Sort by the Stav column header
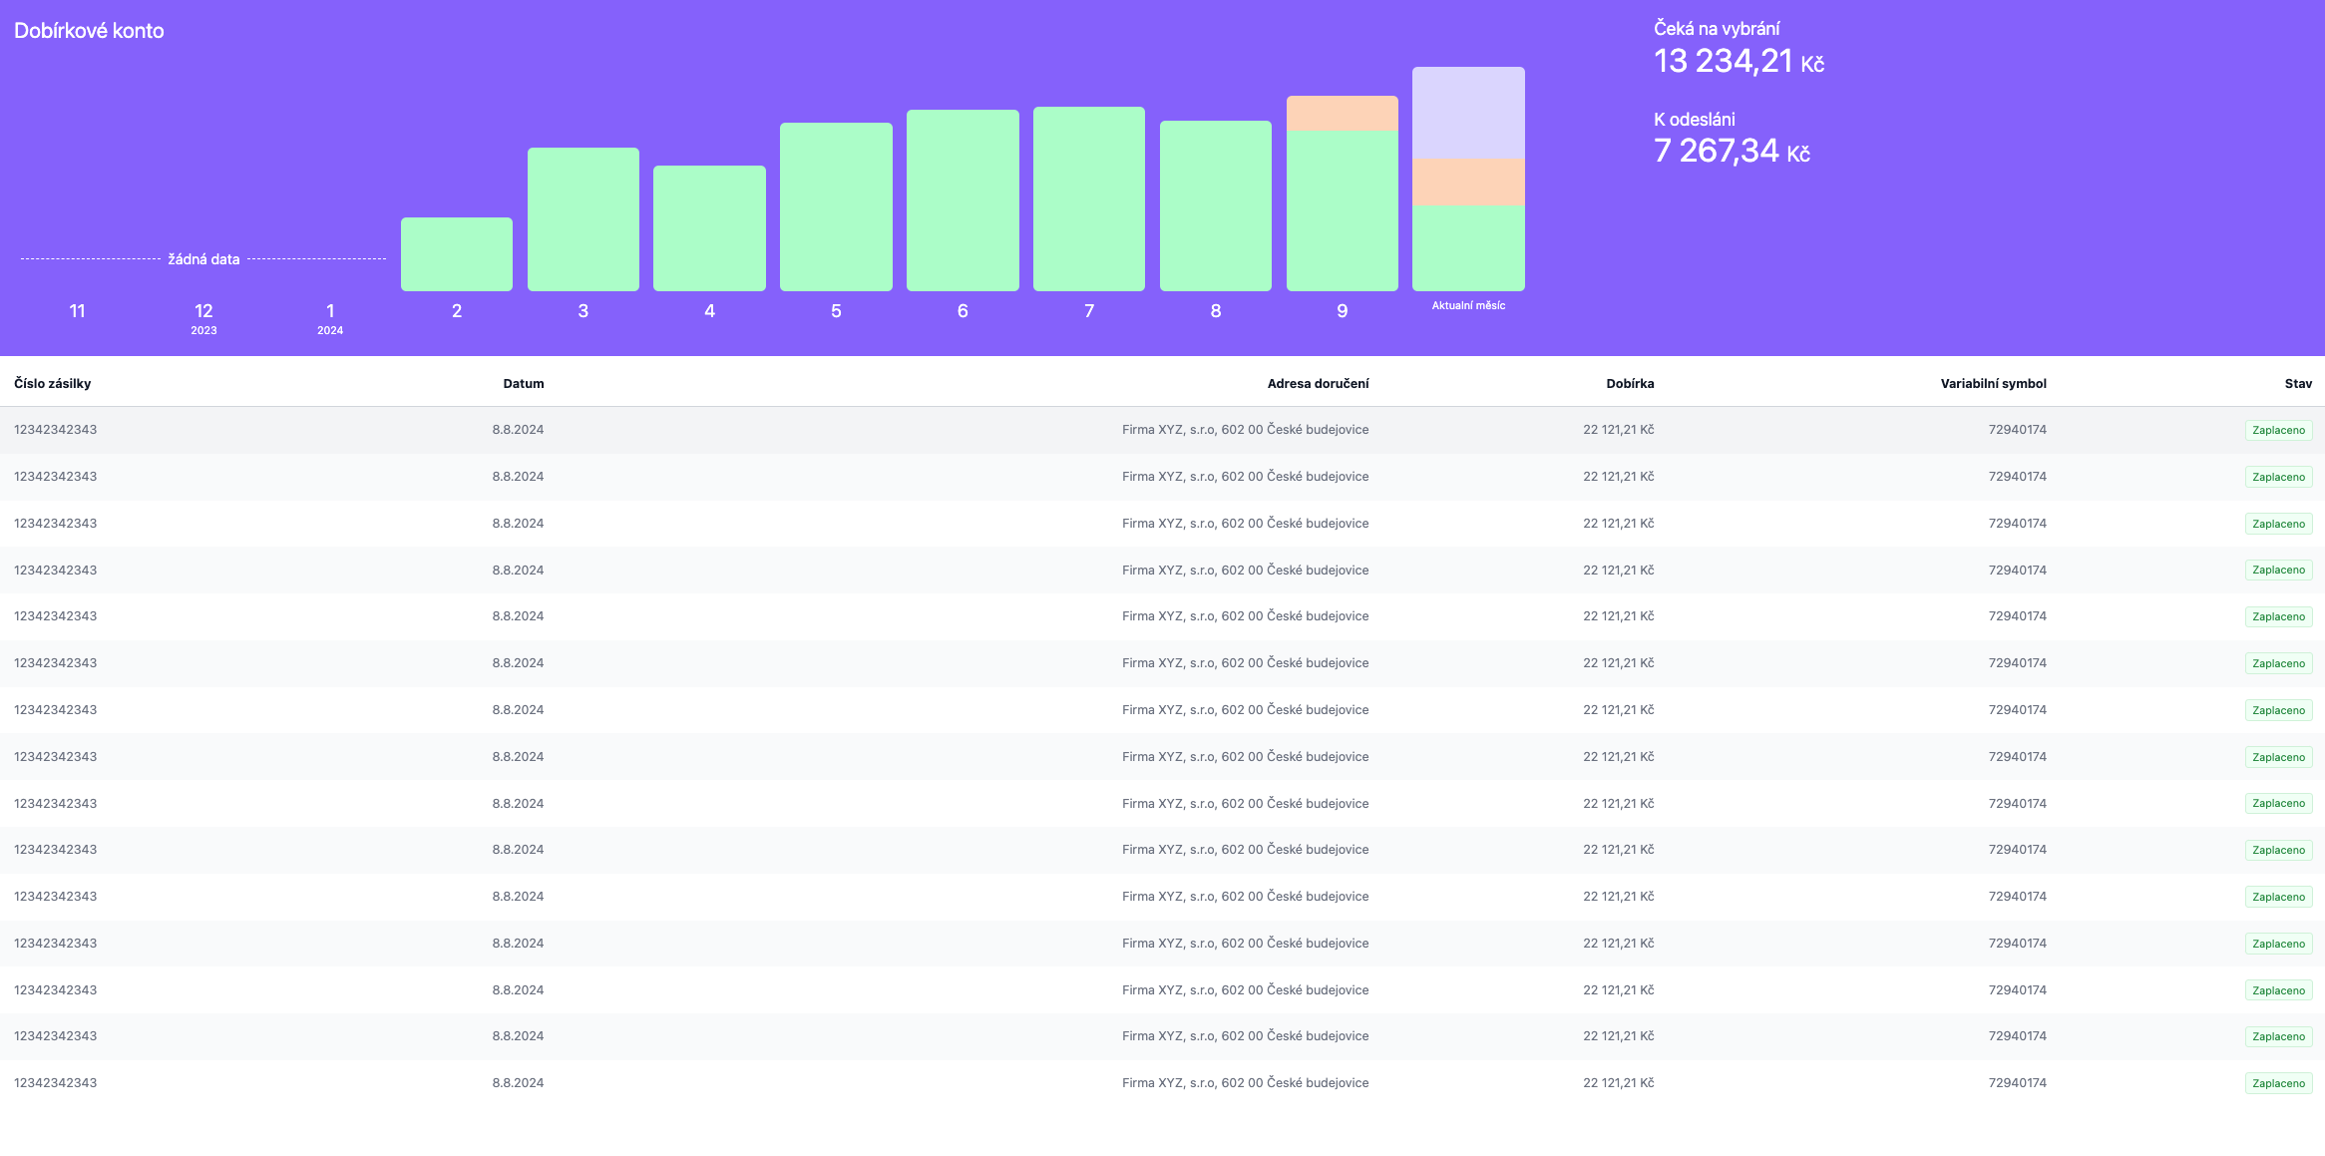The image size is (2325, 1156). [x=2298, y=384]
